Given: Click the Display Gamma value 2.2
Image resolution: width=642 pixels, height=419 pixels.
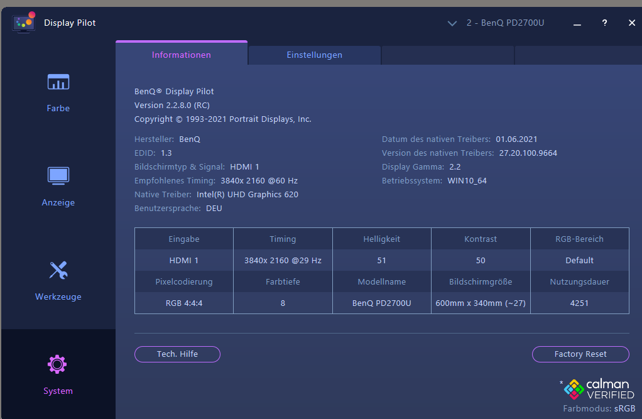Looking at the screenshot, I should tap(455, 167).
